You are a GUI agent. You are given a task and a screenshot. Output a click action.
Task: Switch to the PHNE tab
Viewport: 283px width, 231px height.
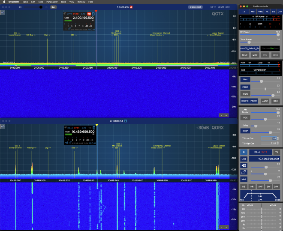261,12
